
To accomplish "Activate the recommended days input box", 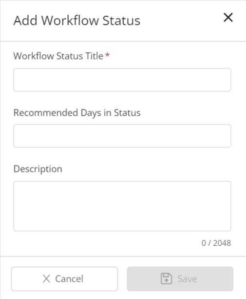I will click(122, 136).
